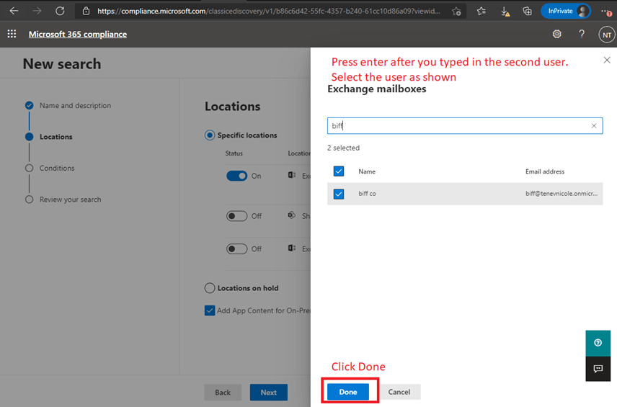
Task: Open the Collections icon in the toolbar
Action: point(528,11)
